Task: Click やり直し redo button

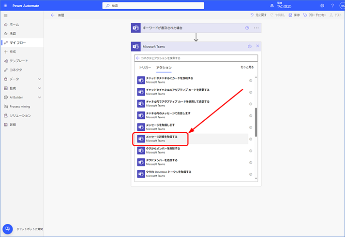Action: coord(278,15)
